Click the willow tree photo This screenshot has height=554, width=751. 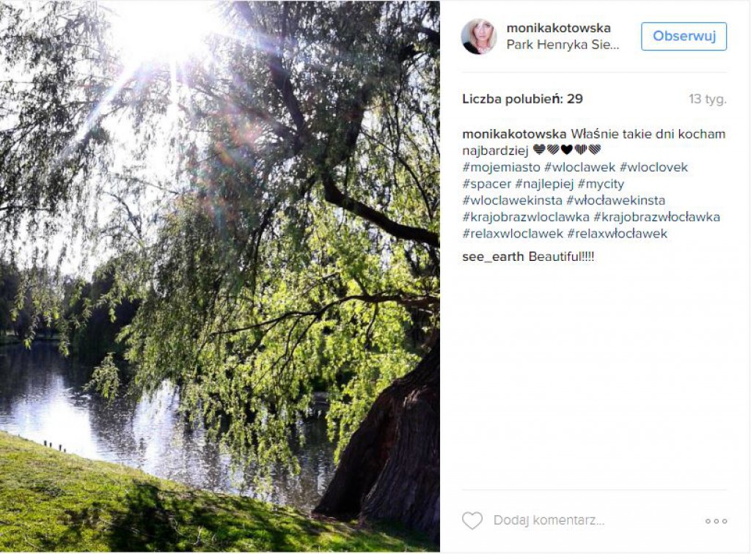point(220,276)
